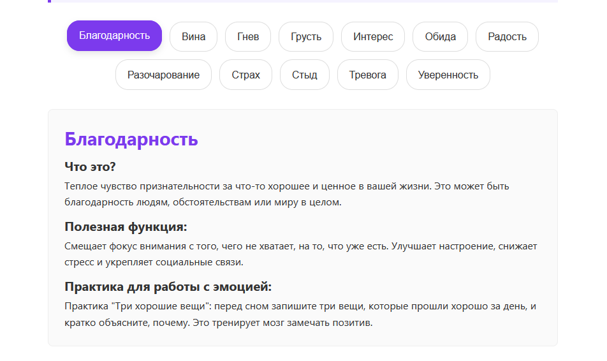The image size is (607, 361).
Task: Click the paragraph starting with "Смещает фокус внимания"
Action: (x=301, y=254)
